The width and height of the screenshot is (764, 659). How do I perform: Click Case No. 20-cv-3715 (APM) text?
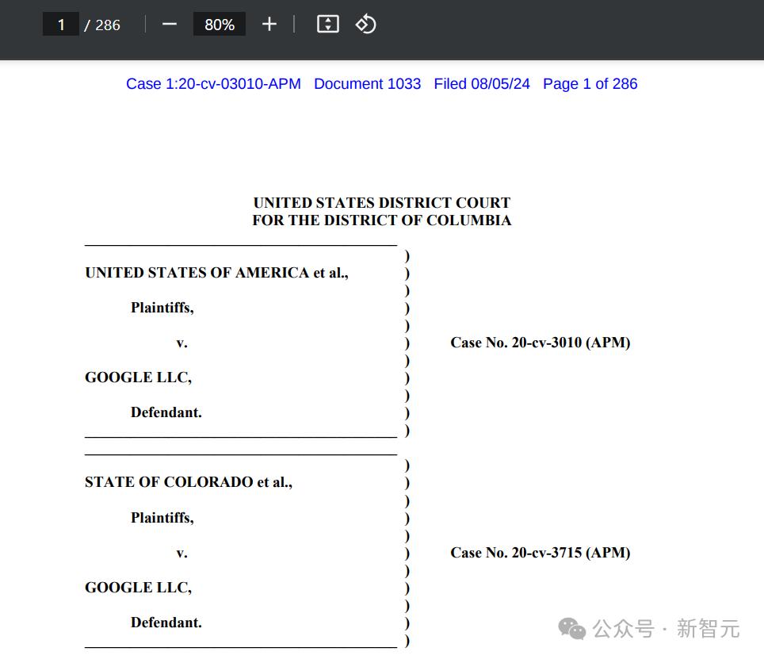click(x=541, y=553)
